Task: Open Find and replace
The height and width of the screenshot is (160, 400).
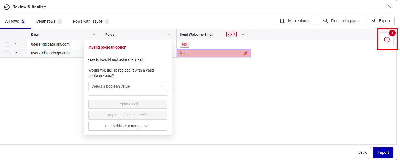Action: pyautogui.click(x=341, y=21)
